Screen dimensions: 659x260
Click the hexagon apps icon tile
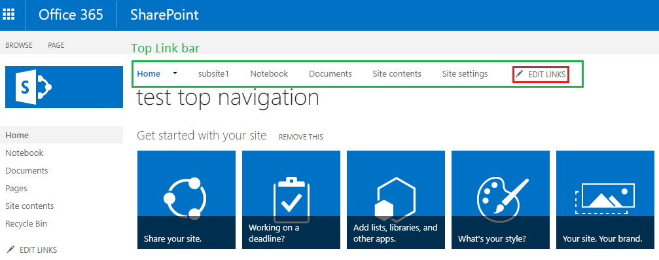pyautogui.click(x=396, y=199)
